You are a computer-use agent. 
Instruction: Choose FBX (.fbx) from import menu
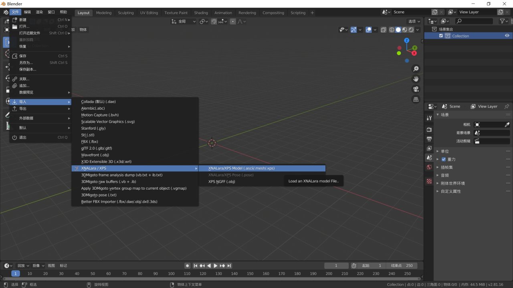tap(89, 142)
